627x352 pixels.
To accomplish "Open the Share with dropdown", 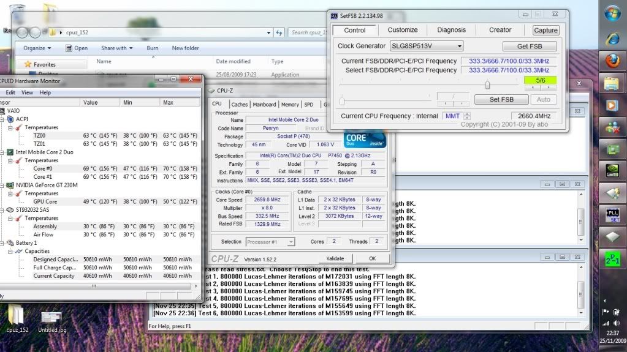I will (117, 48).
